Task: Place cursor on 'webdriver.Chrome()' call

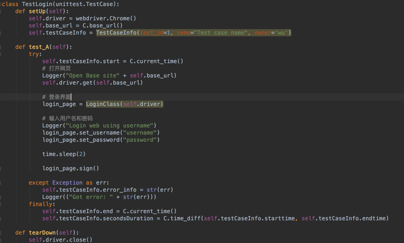Action: 106,19
